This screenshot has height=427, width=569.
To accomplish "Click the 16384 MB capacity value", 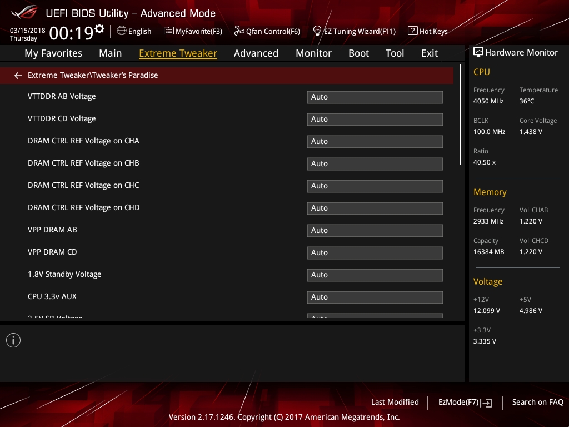I will (x=489, y=252).
